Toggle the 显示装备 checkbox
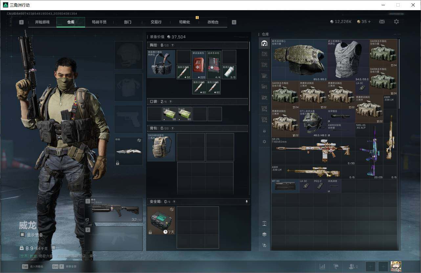The height and width of the screenshot is (273, 421). point(22,235)
